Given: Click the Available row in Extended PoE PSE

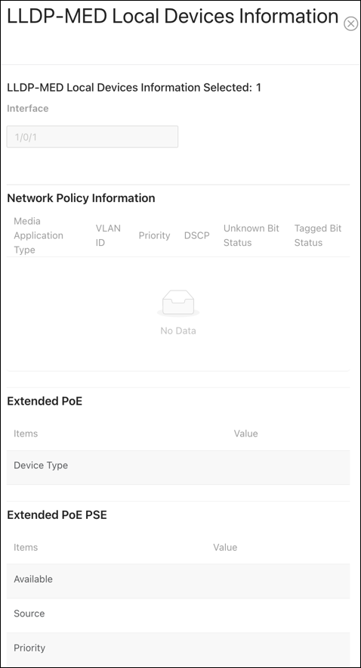Looking at the screenshot, I should (x=178, y=581).
